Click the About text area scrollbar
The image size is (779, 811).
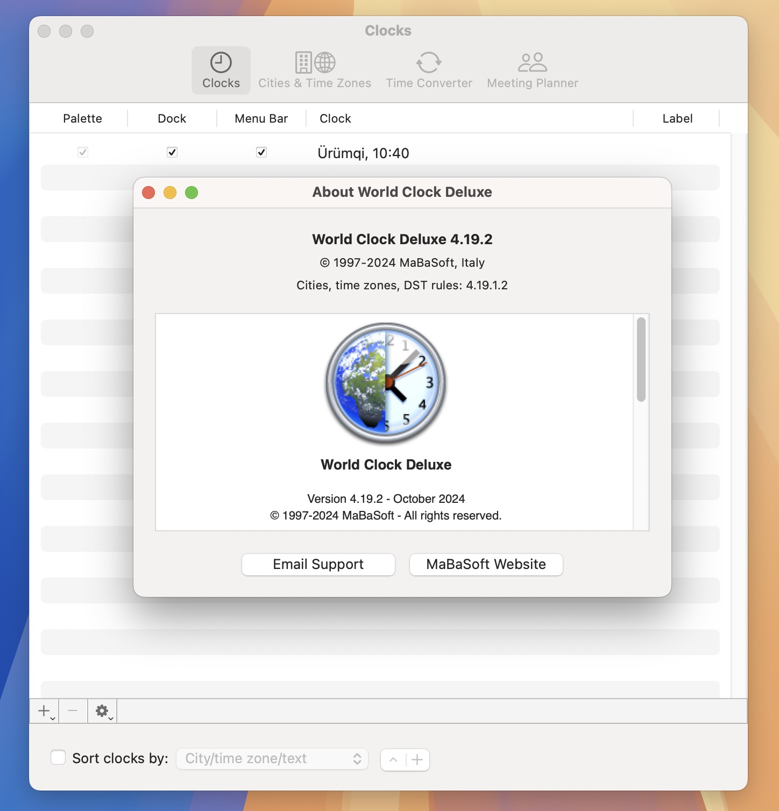pos(641,359)
